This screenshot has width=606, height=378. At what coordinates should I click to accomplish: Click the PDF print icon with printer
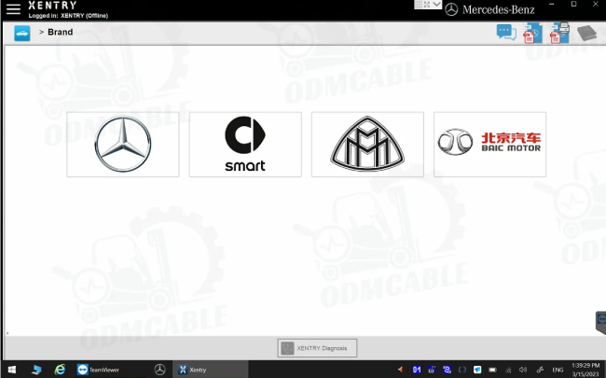pyautogui.click(x=559, y=33)
